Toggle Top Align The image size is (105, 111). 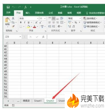50,18
